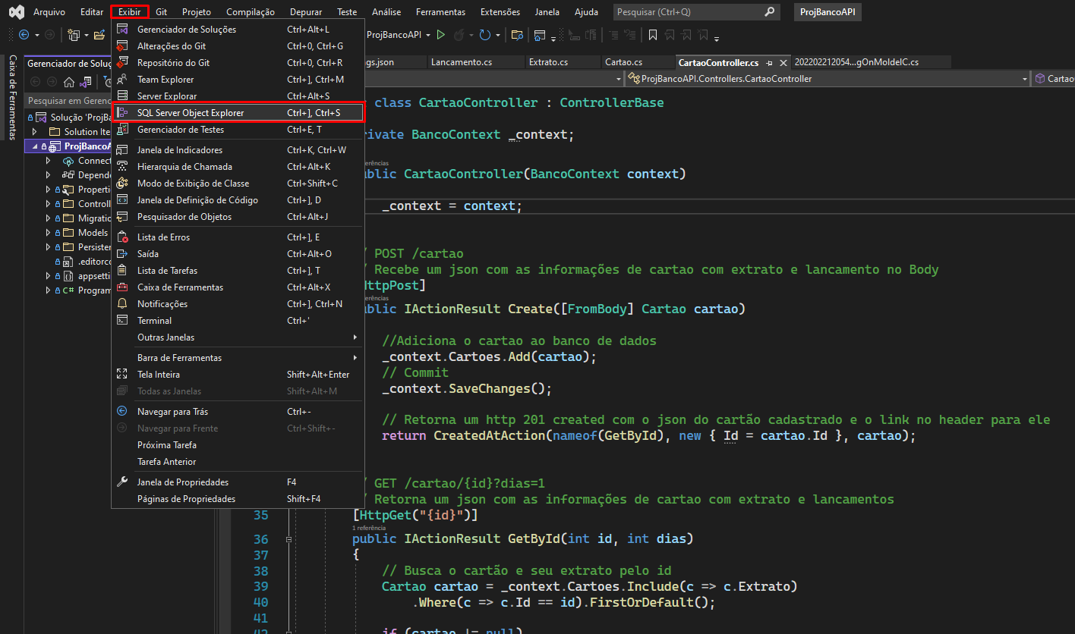Choose Janela de Propriedades menu entry
Image resolution: width=1075 pixels, height=634 pixels.
238,482
